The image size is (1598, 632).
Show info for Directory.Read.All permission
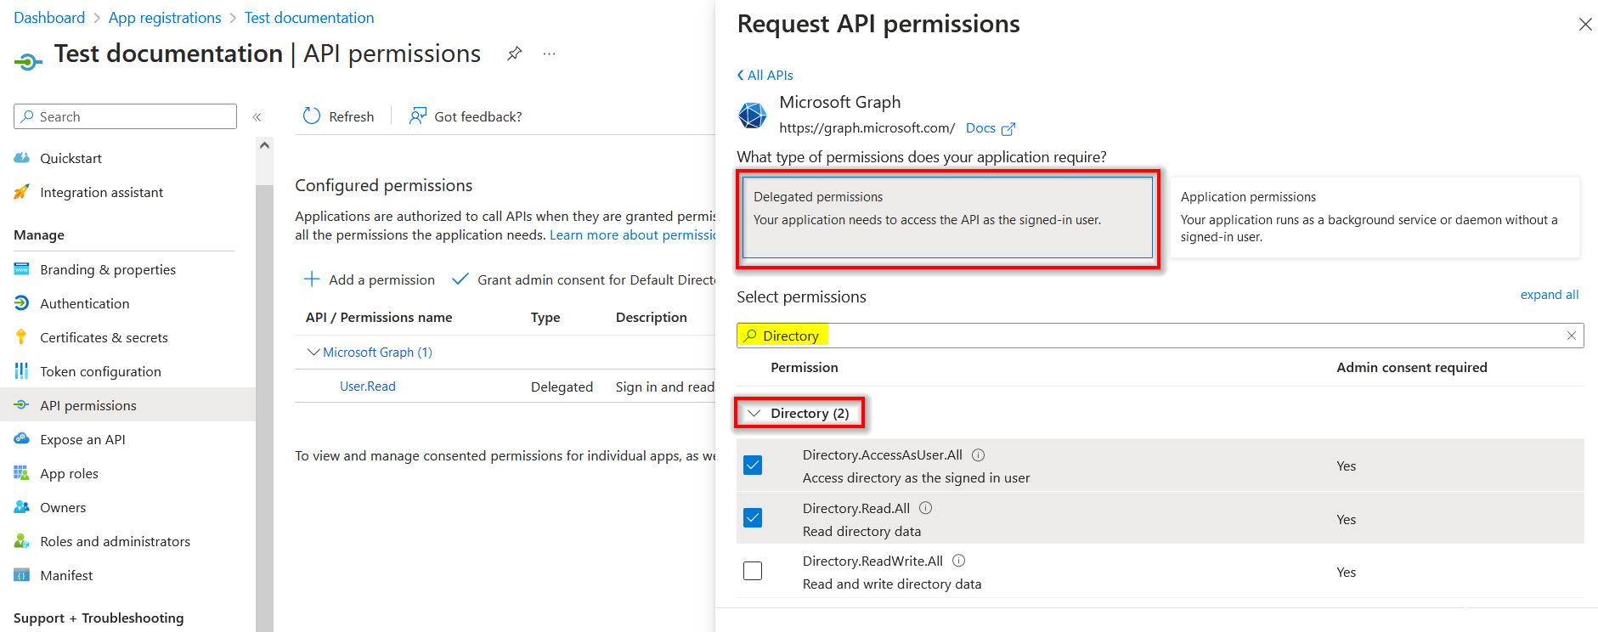(926, 508)
